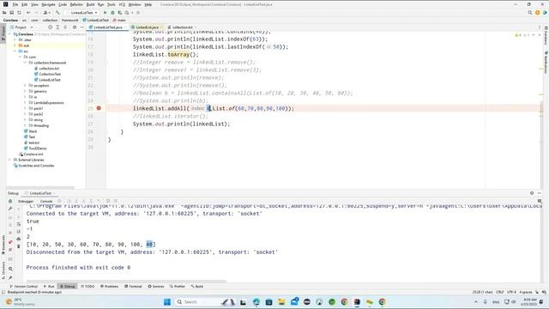Image resolution: width=549 pixels, height=309 pixels.
Task: Open File Explorer from the taskbar
Action: coord(281,301)
